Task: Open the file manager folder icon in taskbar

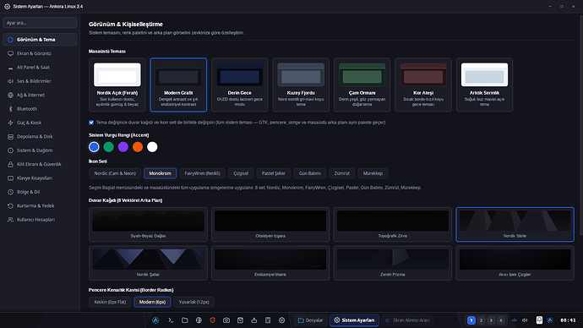Action: pos(185,320)
